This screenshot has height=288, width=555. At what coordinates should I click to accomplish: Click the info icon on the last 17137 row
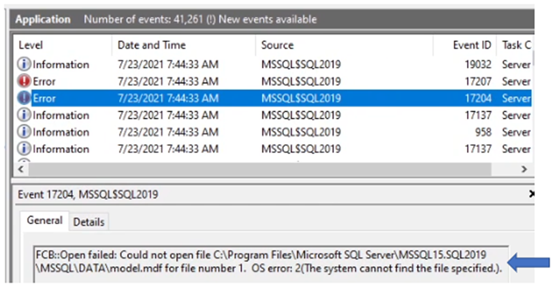pyautogui.click(x=25, y=149)
